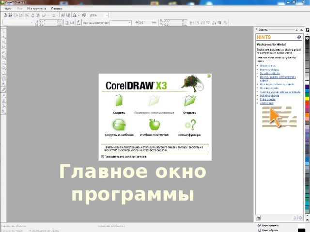Collapse the Hints docker with its arrow
This screenshot has width=310, height=232.
tap(296, 30)
